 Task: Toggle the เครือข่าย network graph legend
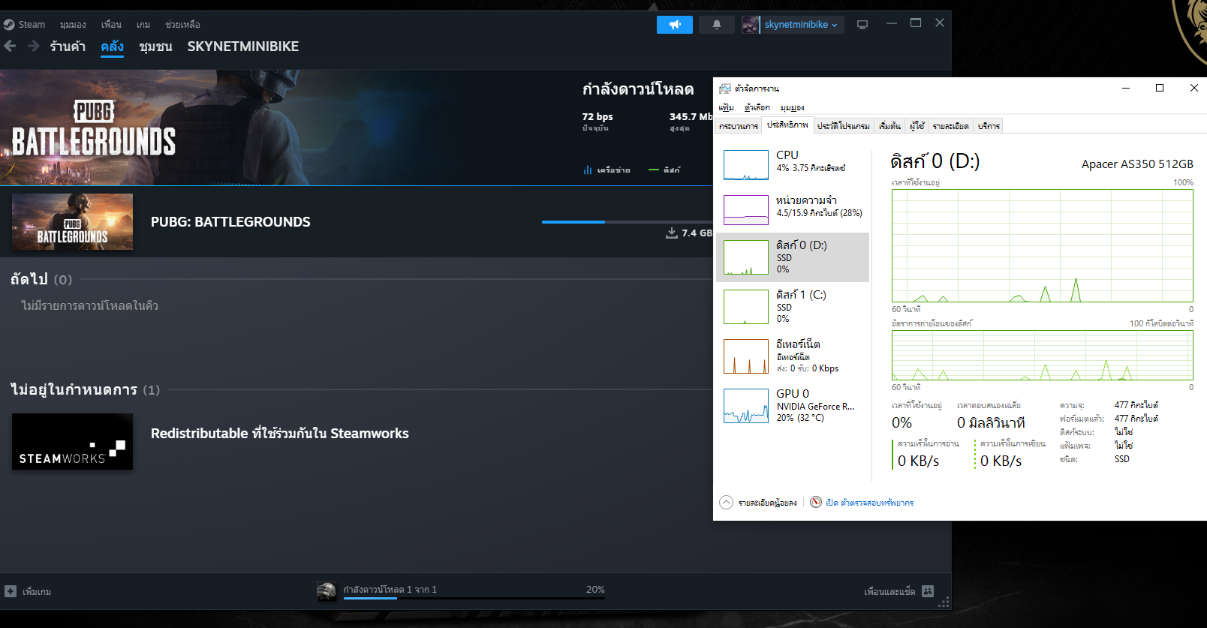[x=607, y=170]
